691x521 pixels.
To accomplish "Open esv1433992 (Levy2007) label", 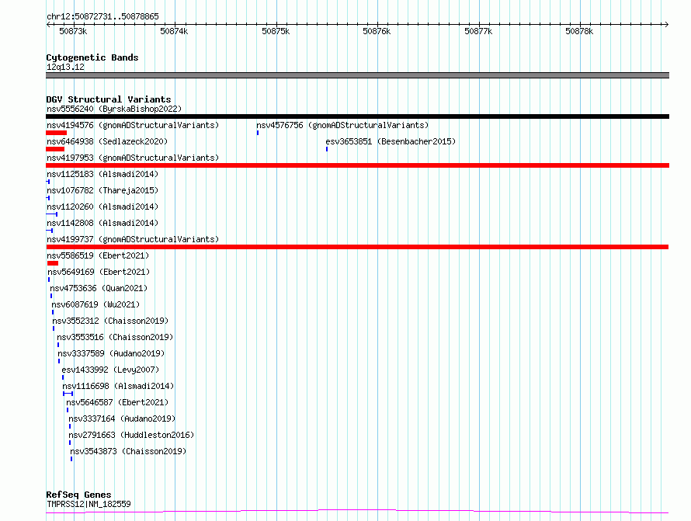I will [110, 370].
